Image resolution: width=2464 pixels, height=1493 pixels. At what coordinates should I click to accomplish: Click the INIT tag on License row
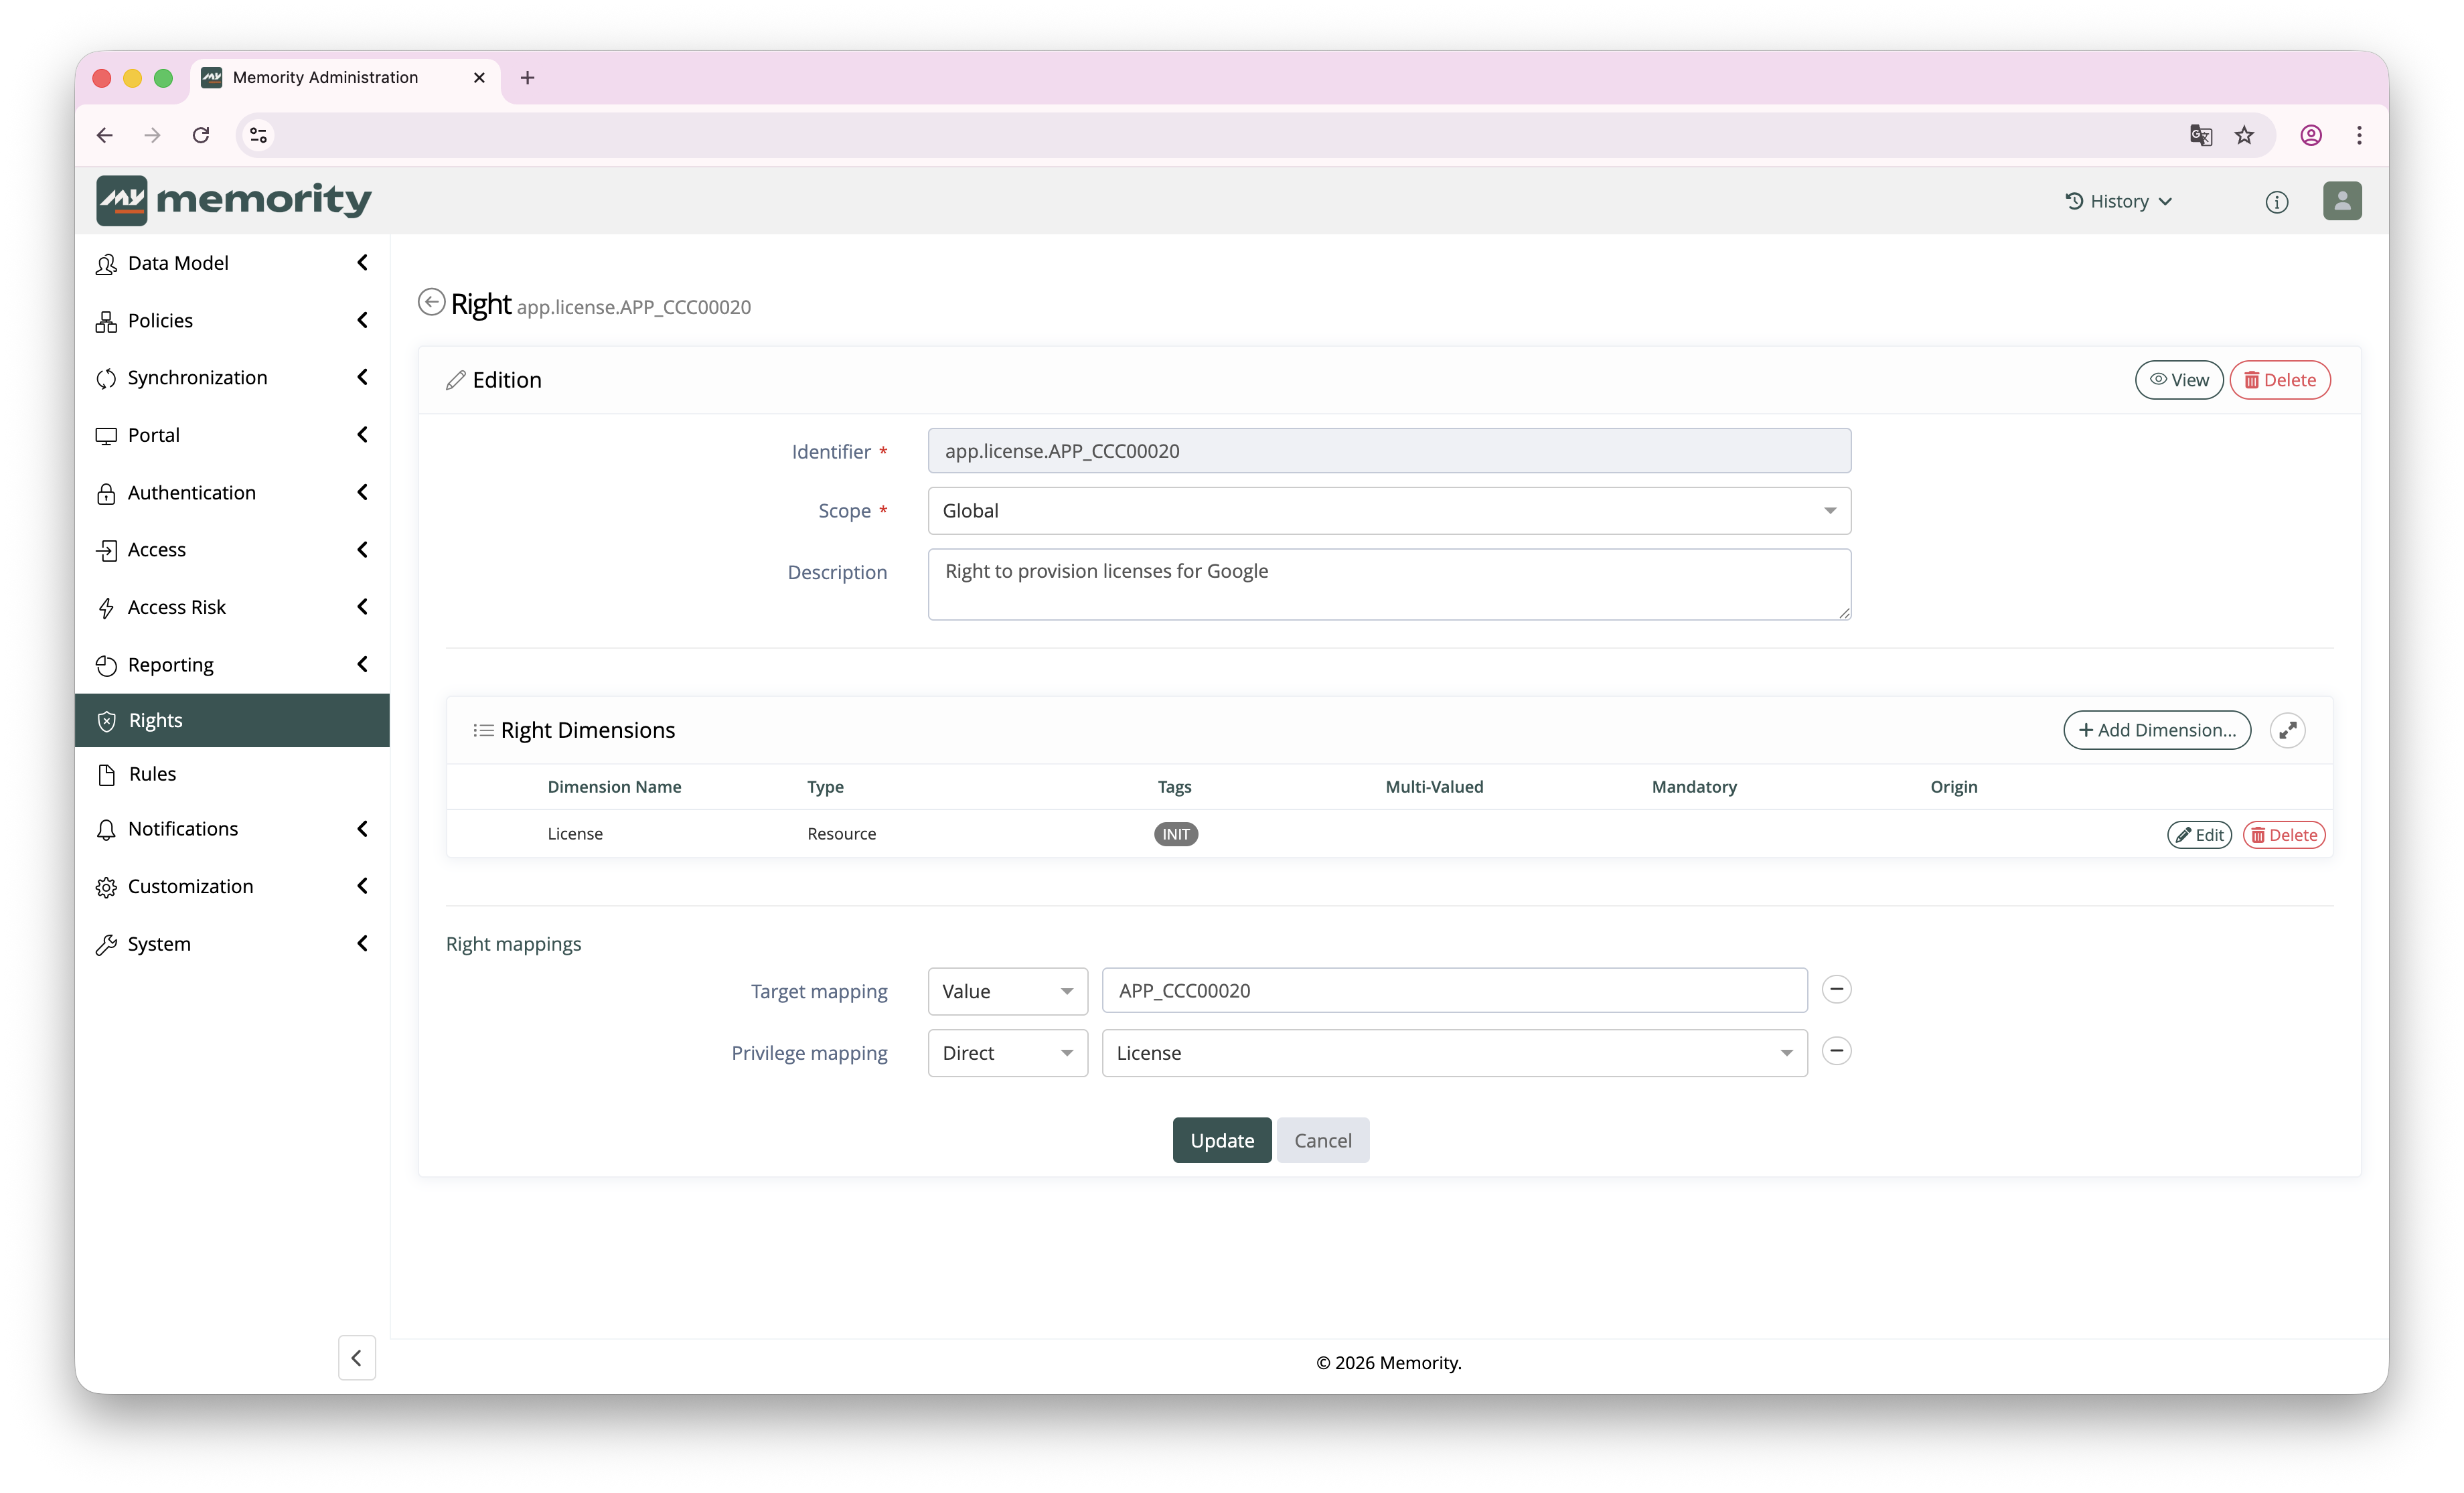point(1175,834)
